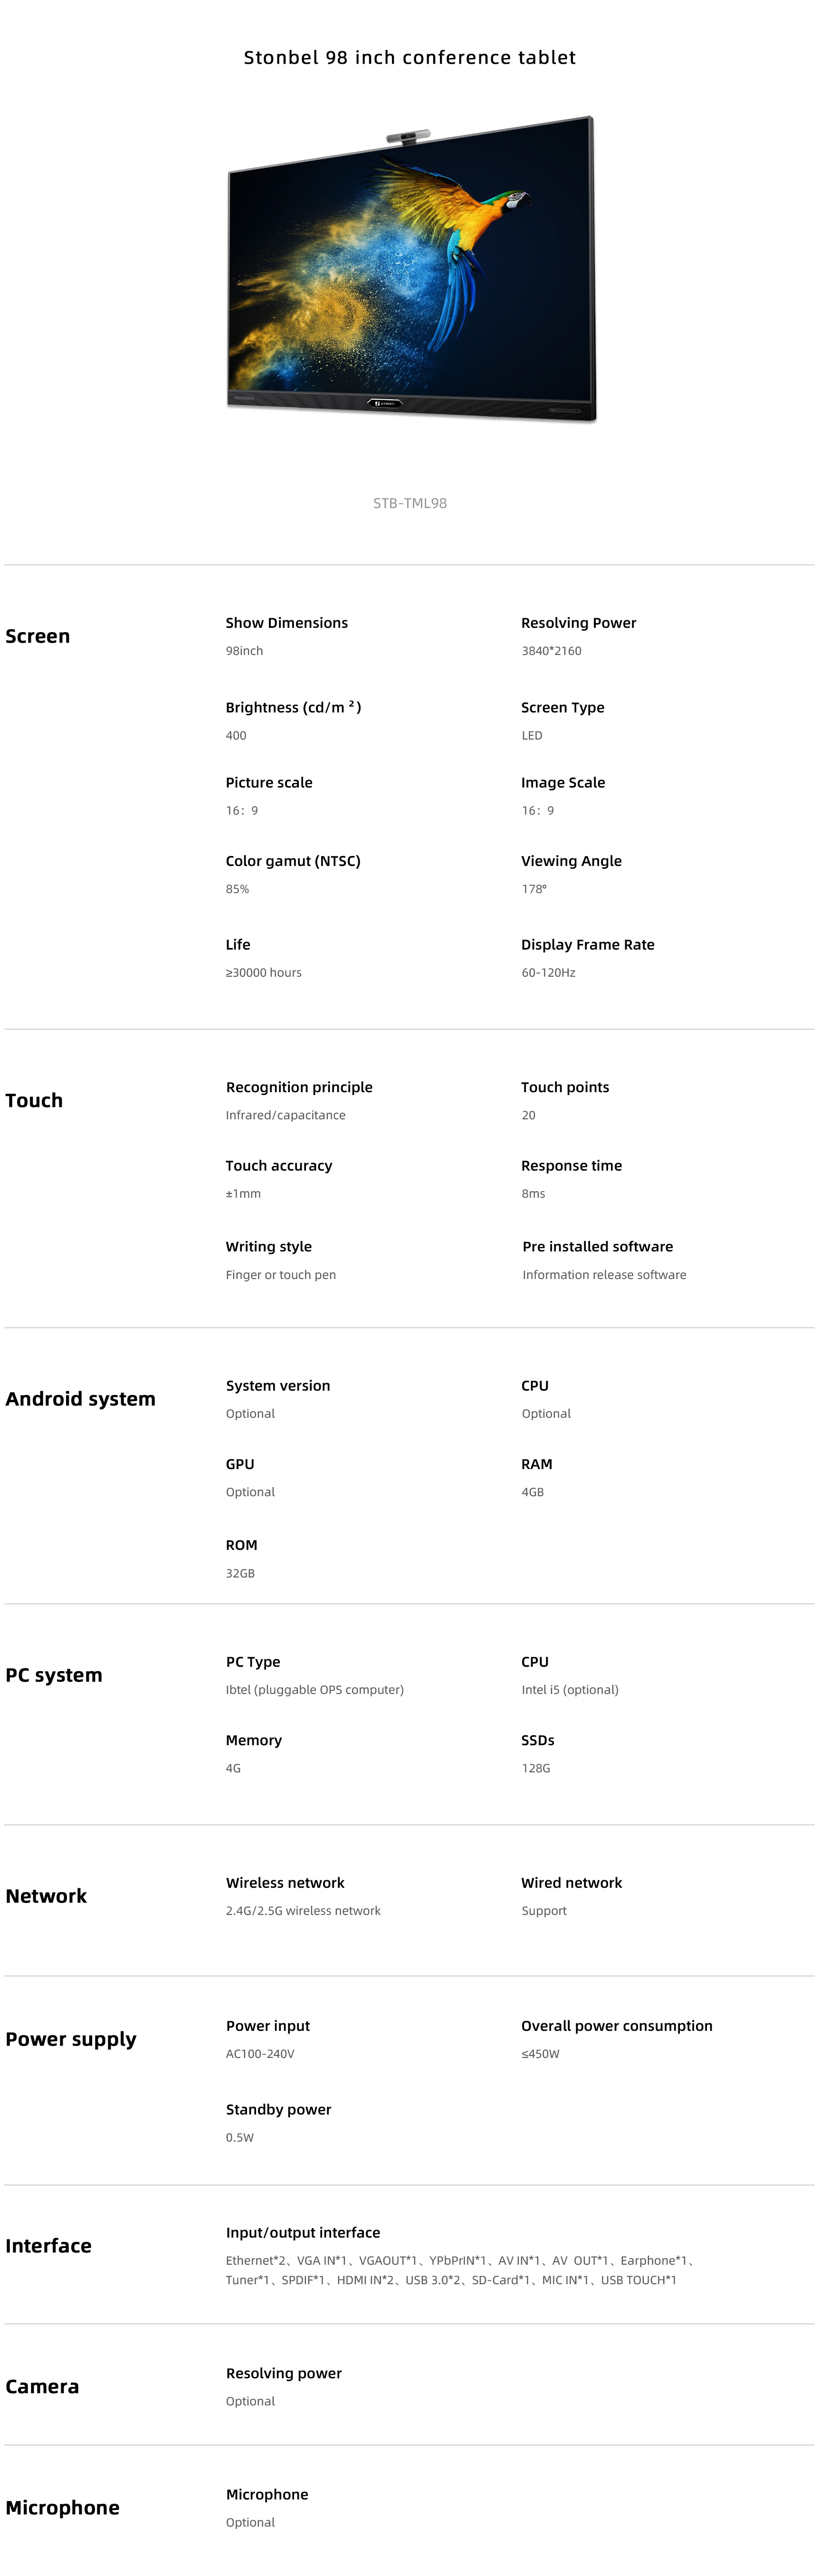Viewport: 820px width, 2576px height.
Task: Click the Pre installed software label
Action: [x=598, y=1246]
